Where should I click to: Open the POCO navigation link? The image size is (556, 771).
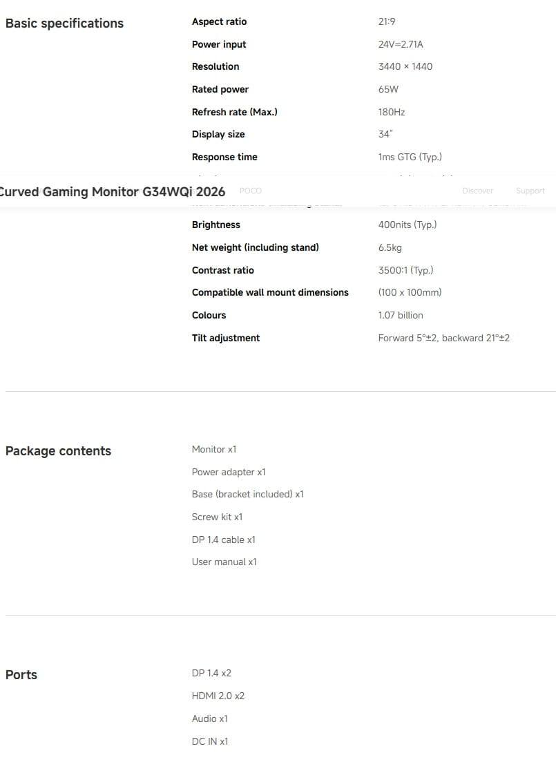coord(250,191)
